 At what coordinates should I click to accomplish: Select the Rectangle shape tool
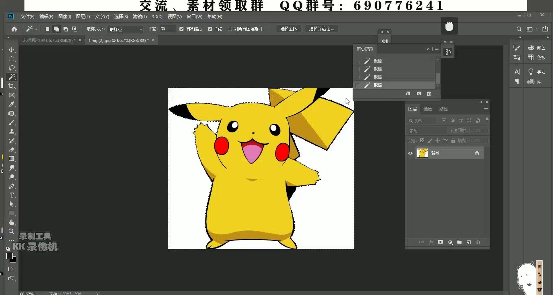click(x=12, y=213)
